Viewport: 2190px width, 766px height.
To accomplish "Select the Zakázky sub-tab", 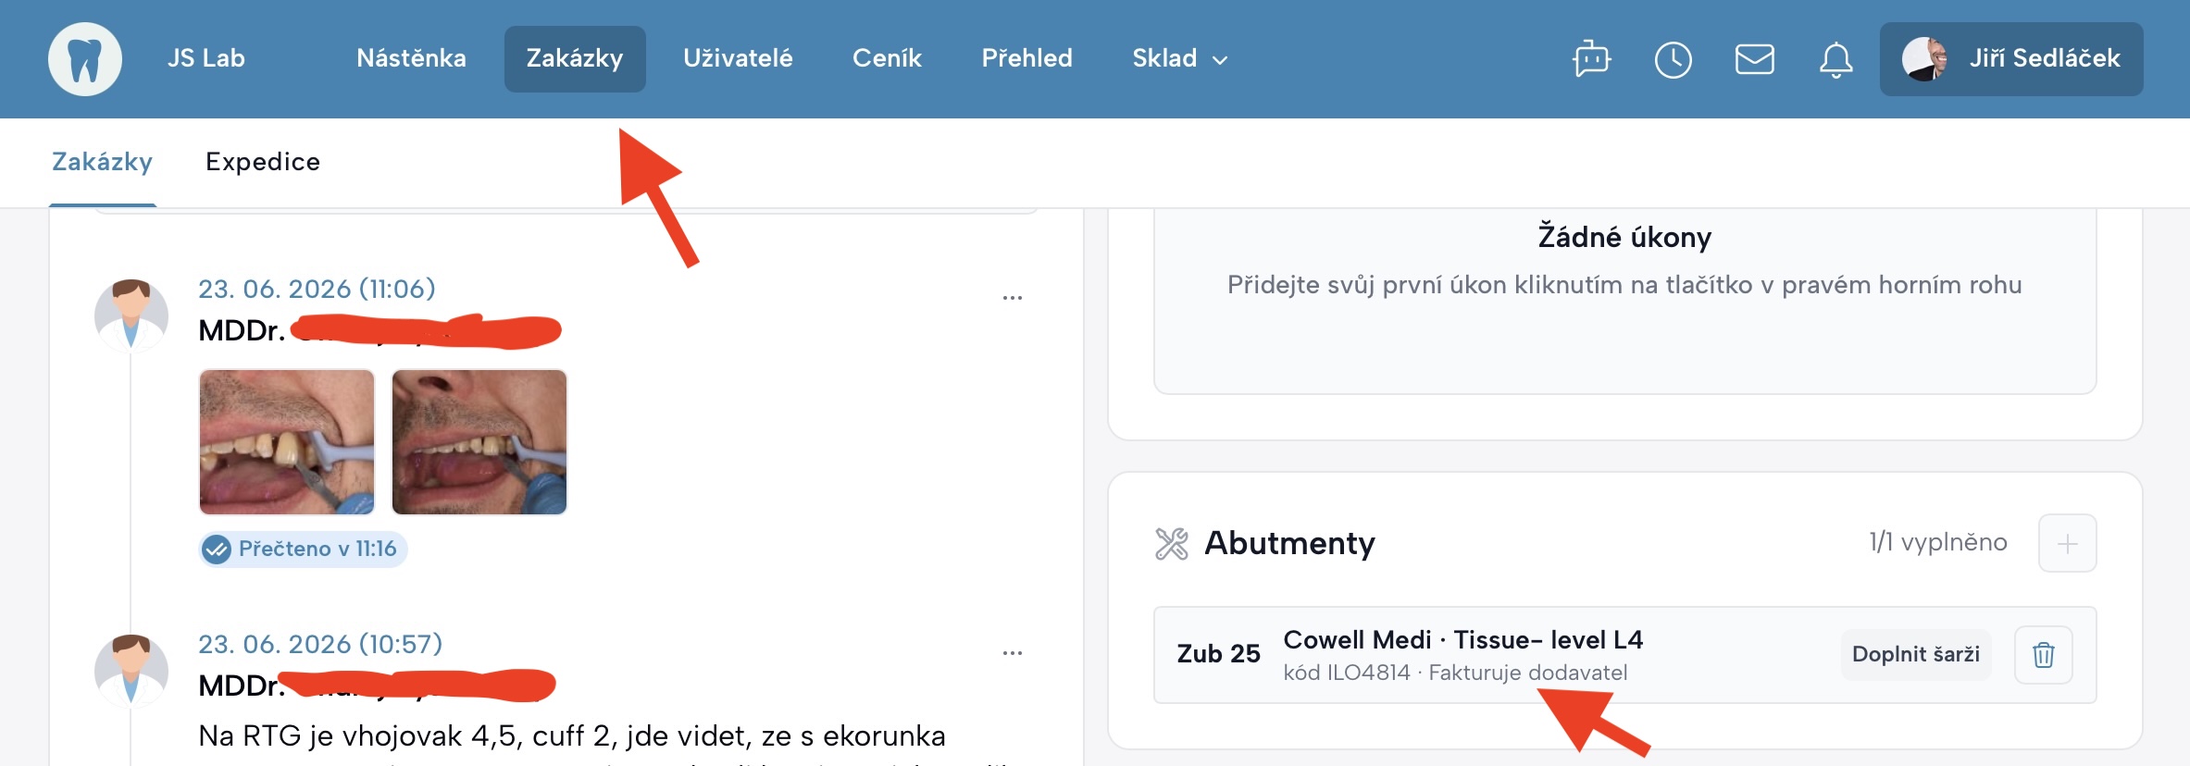I will pyautogui.click(x=102, y=162).
